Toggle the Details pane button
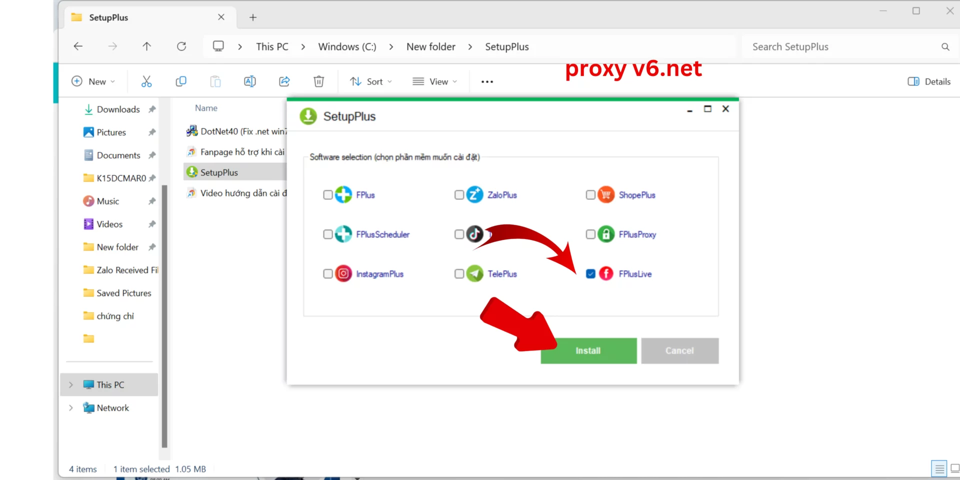 click(929, 81)
